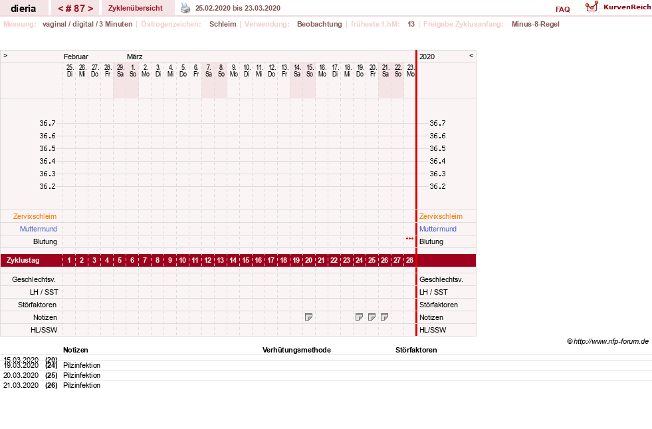This screenshot has height=429, width=652.
Task: Open the Zyklenübersicht tab
Action: [x=136, y=8]
